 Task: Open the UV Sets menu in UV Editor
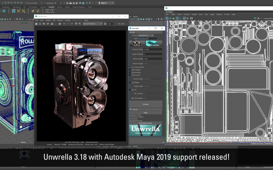pyautogui.click(x=227, y=15)
